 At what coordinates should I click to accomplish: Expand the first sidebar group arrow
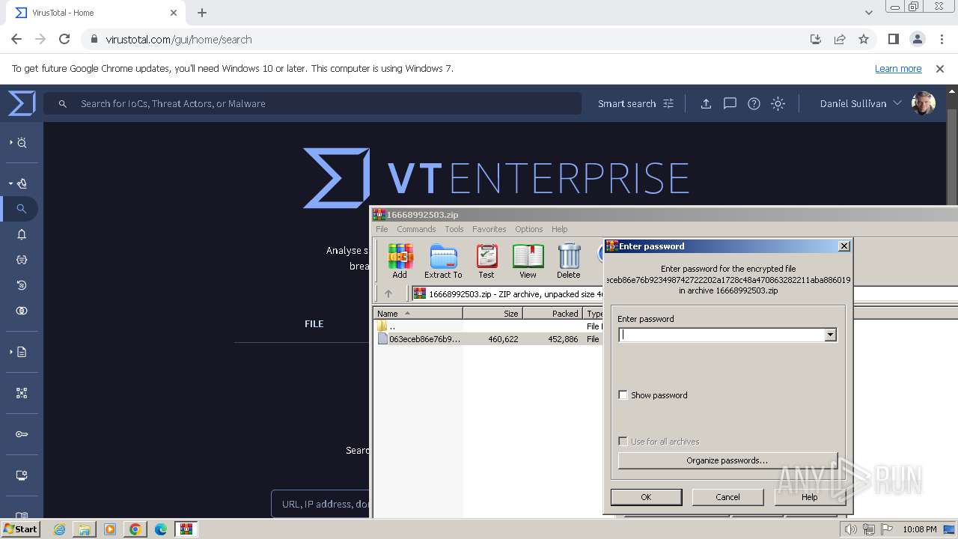point(10,142)
